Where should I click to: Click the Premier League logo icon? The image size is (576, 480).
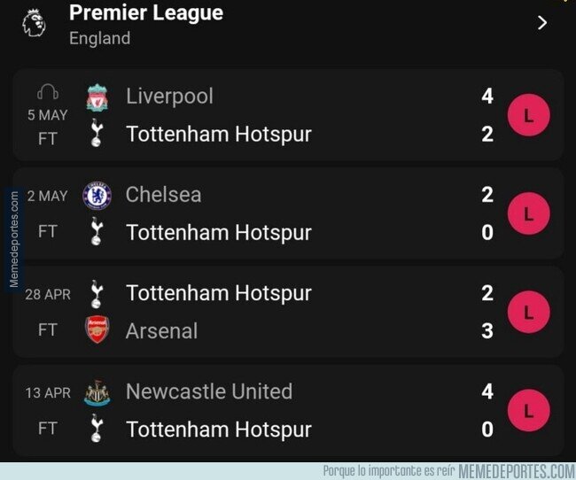pyautogui.click(x=32, y=23)
